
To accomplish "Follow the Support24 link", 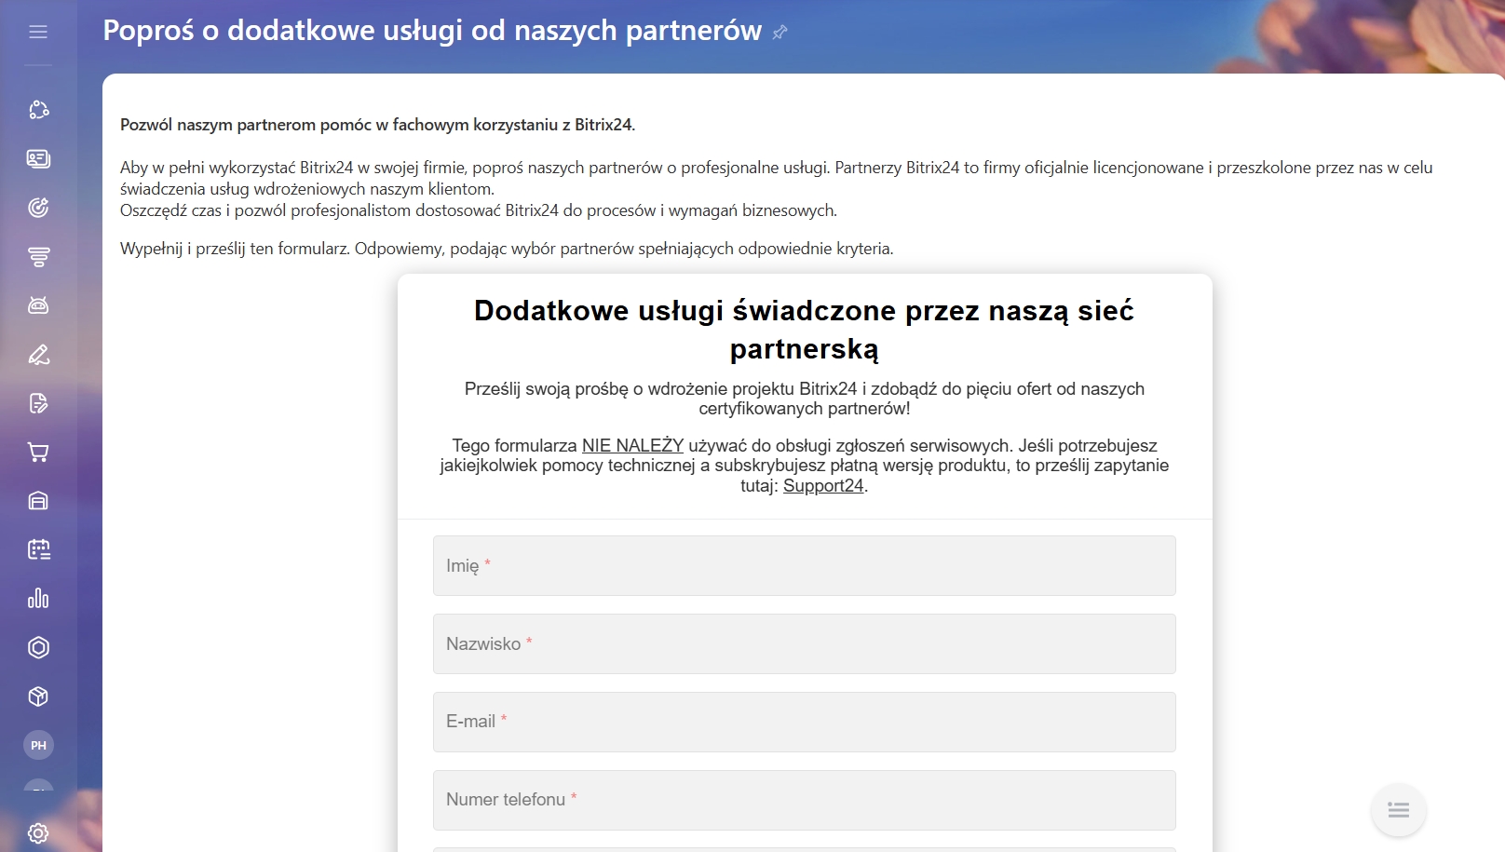I will 823,486.
